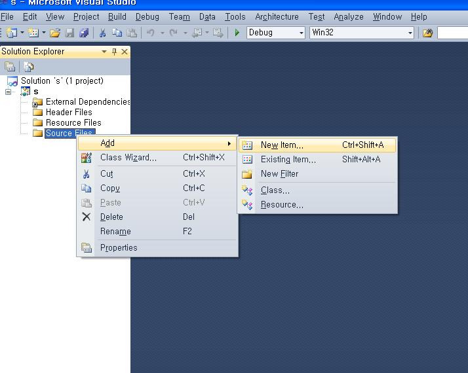Image resolution: width=468 pixels, height=373 pixels.
Task: Choose Class Wizard... in the context menu
Action: [157, 158]
